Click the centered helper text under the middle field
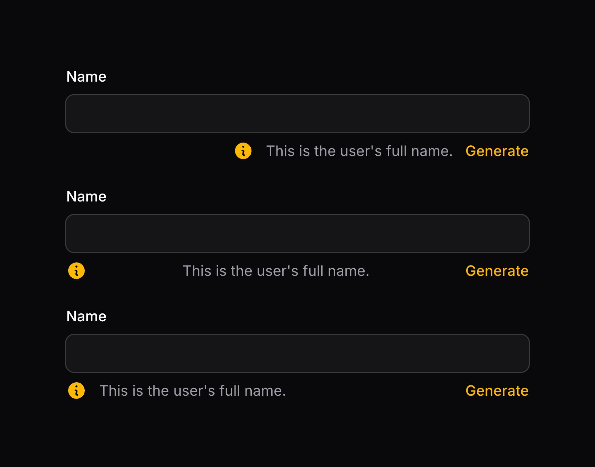Image resolution: width=595 pixels, height=467 pixels. tap(276, 271)
